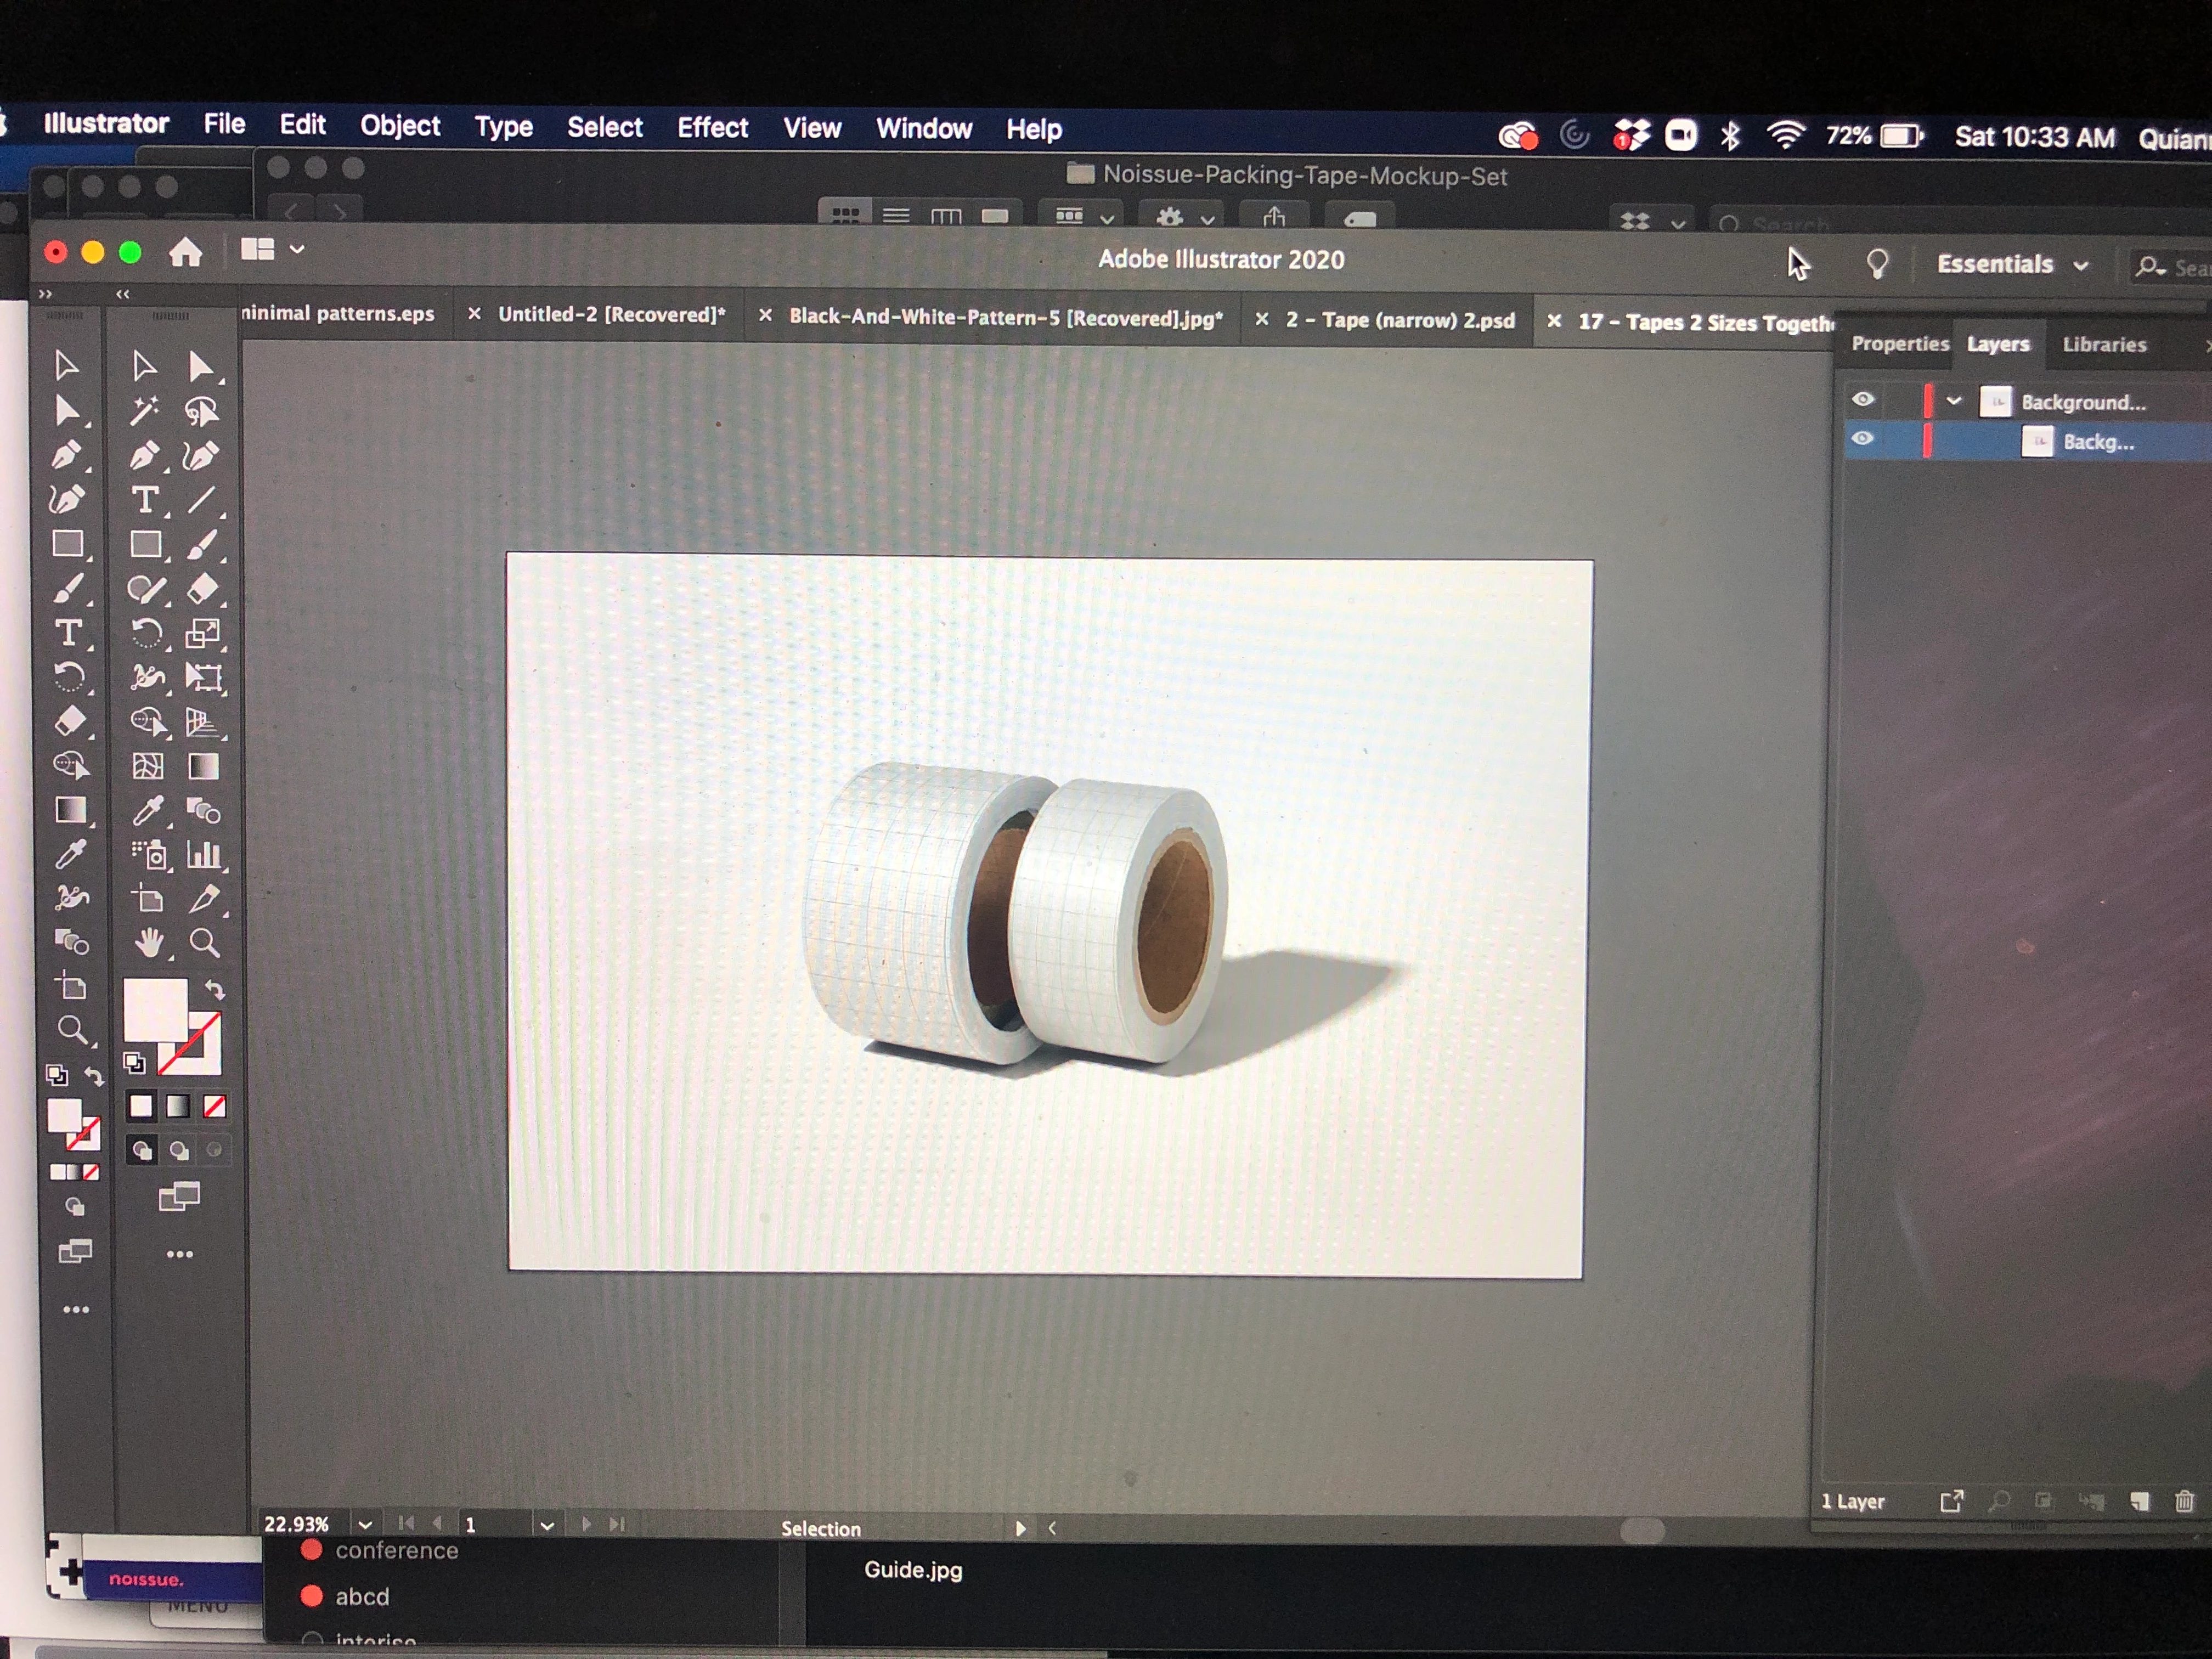Select the Column Graph tool
Screen dimensions: 2212x1659
tap(204, 855)
